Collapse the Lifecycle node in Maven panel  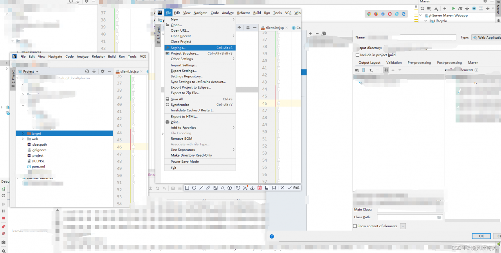point(426,21)
